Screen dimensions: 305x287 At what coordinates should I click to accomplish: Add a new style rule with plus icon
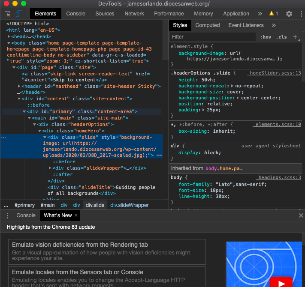(x=295, y=37)
